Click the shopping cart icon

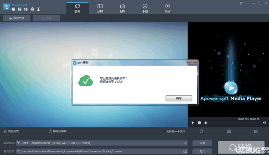pyautogui.click(x=241, y=3)
